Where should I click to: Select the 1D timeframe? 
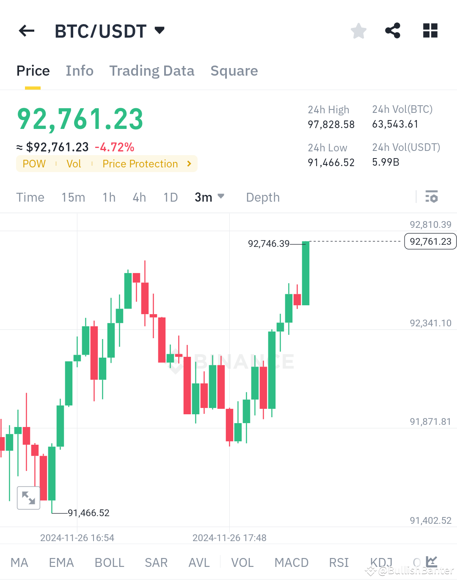(171, 197)
